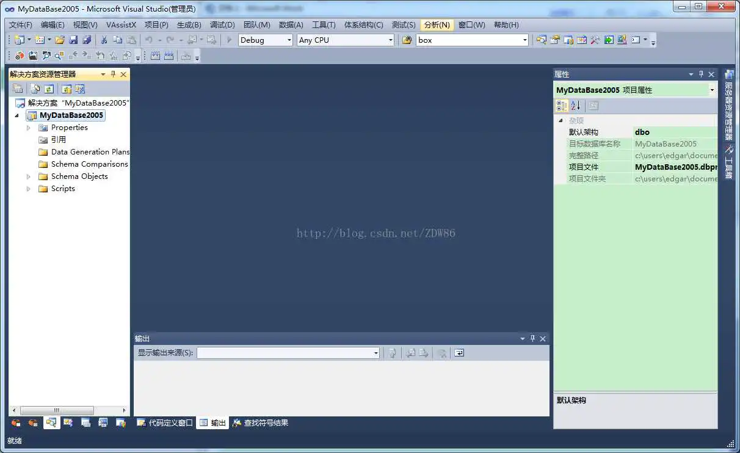
Task: Click the Open File folder toolbar icon
Action: 59,40
